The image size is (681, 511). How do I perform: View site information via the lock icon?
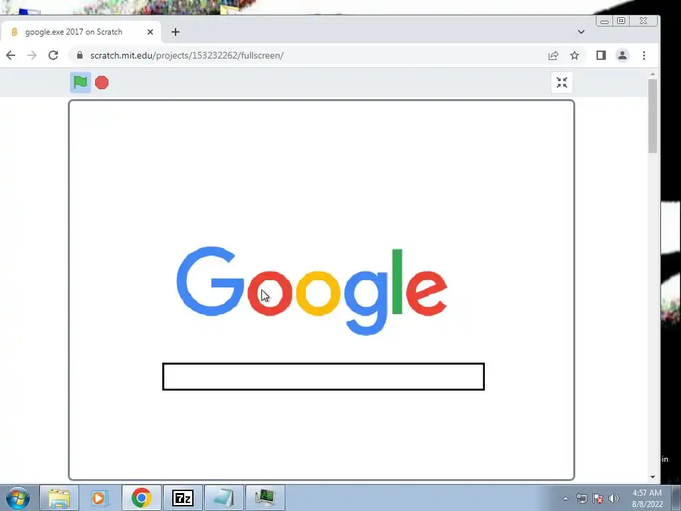click(x=80, y=55)
